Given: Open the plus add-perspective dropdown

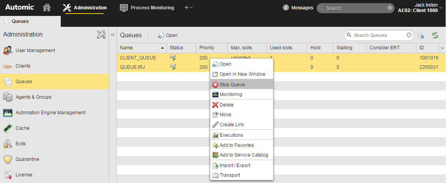Looking at the screenshot, I should pyautogui.click(x=189, y=7).
